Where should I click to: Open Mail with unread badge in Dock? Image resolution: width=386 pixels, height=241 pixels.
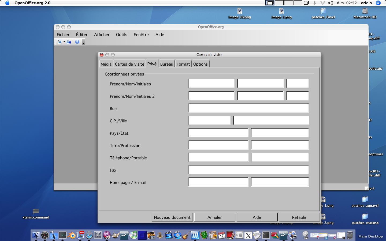click(80, 235)
